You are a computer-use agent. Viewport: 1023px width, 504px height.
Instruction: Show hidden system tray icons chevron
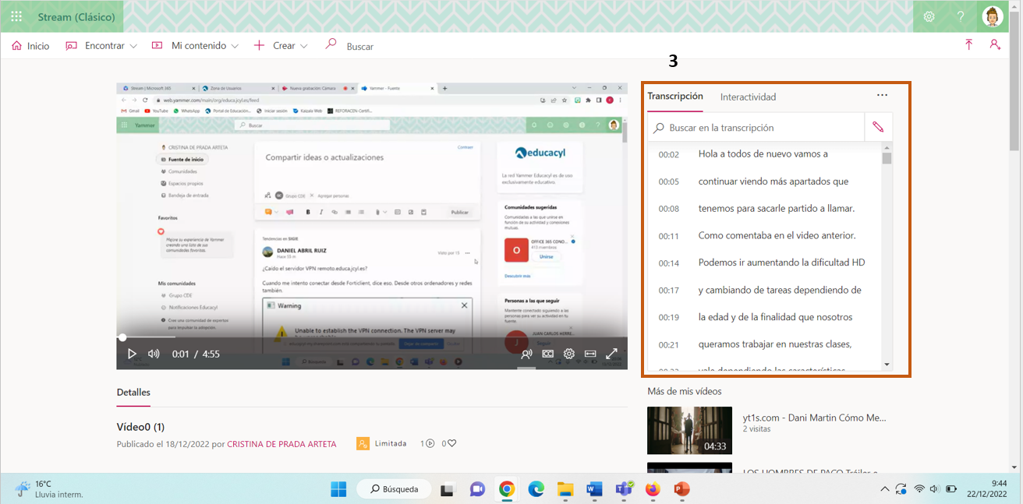[884, 489]
